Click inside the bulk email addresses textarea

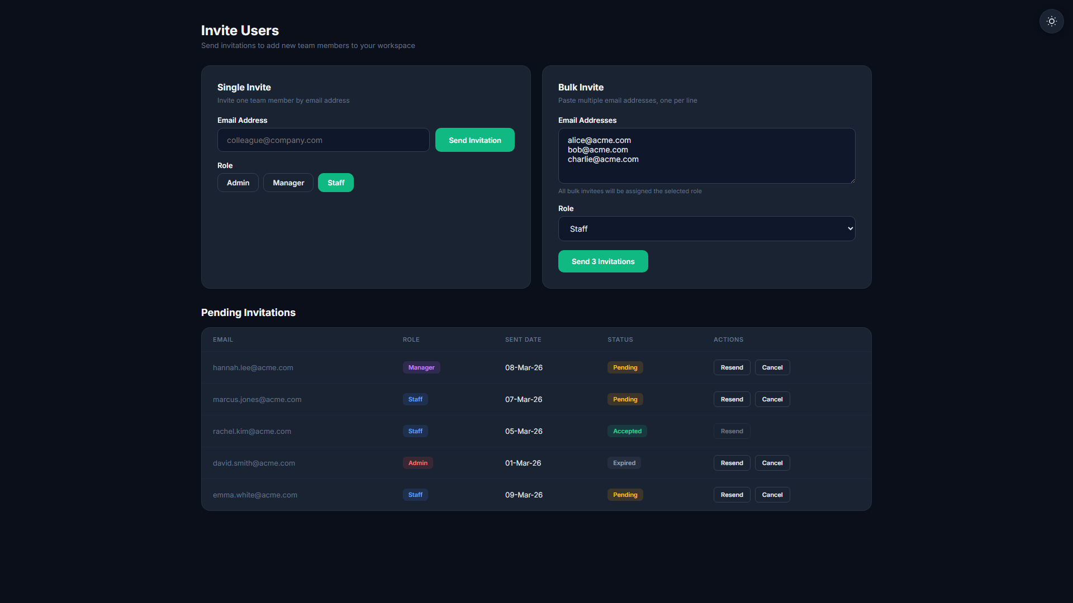[706, 156]
